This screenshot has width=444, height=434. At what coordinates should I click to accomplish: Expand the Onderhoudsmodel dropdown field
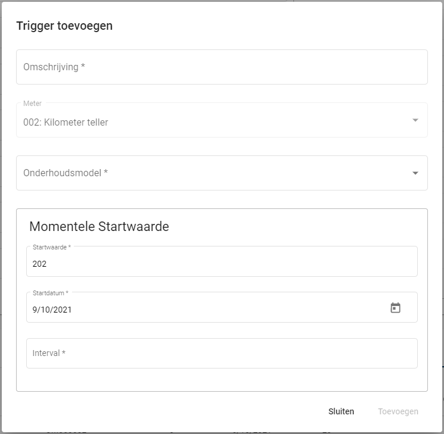pos(214,173)
